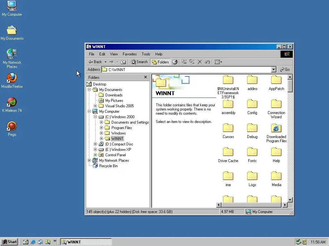This screenshot has width=329, height=246.
Task: Select the addins folder icon
Action: (252, 80)
